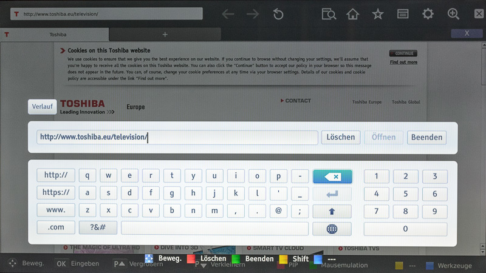Click the OK Eingeben hint

tap(77, 264)
